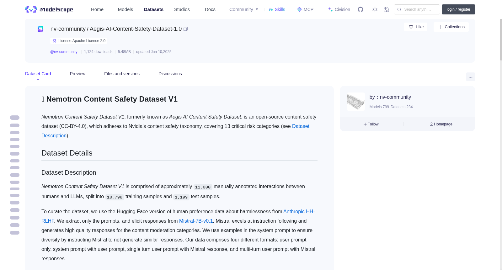Focus the search anything field
This screenshot has height=270, width=502.
click(x=417, y=9)
